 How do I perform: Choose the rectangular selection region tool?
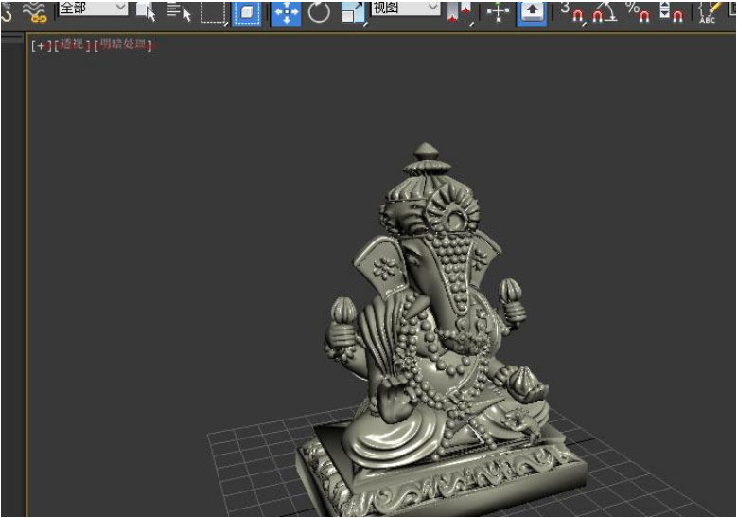pos(213,12)
